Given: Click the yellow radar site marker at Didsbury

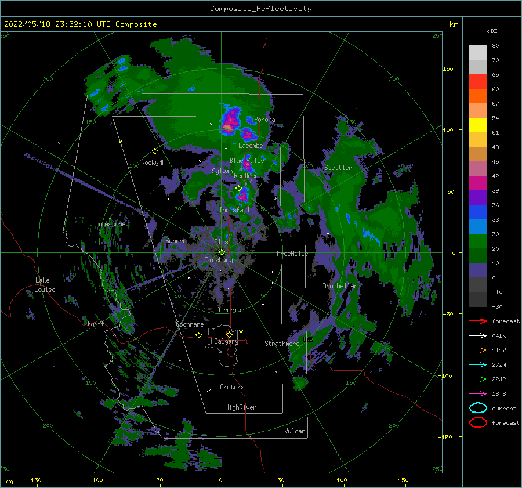Looking at the screenshot, I should [222, 252].
